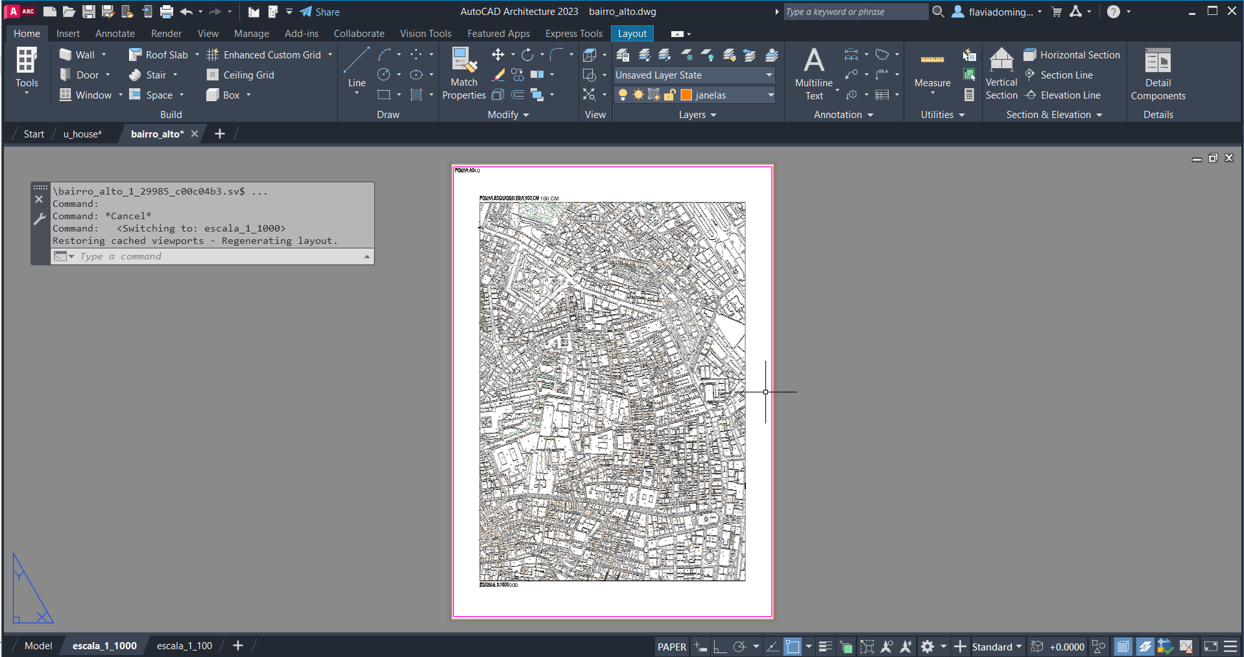This screenshot has width=1244, height=657.
Task: Toggle layer on/off lightbulb for janelas
Action: click(x=623, y=95)
